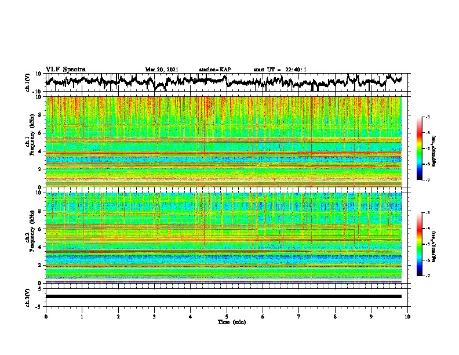Click the ch.1 "Frequency (kHz)" axis label
This screenshot has height=355, width=459.
(32, 135)
